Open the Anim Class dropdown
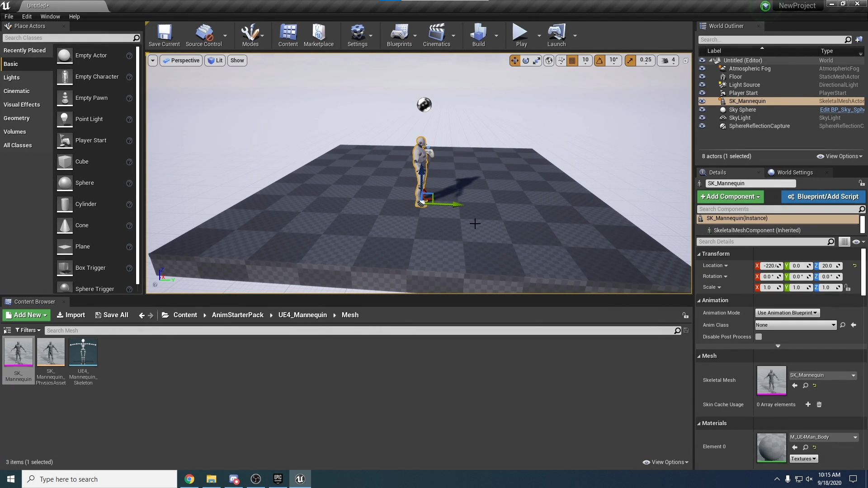The image size is (868, 488). point(796,325)
